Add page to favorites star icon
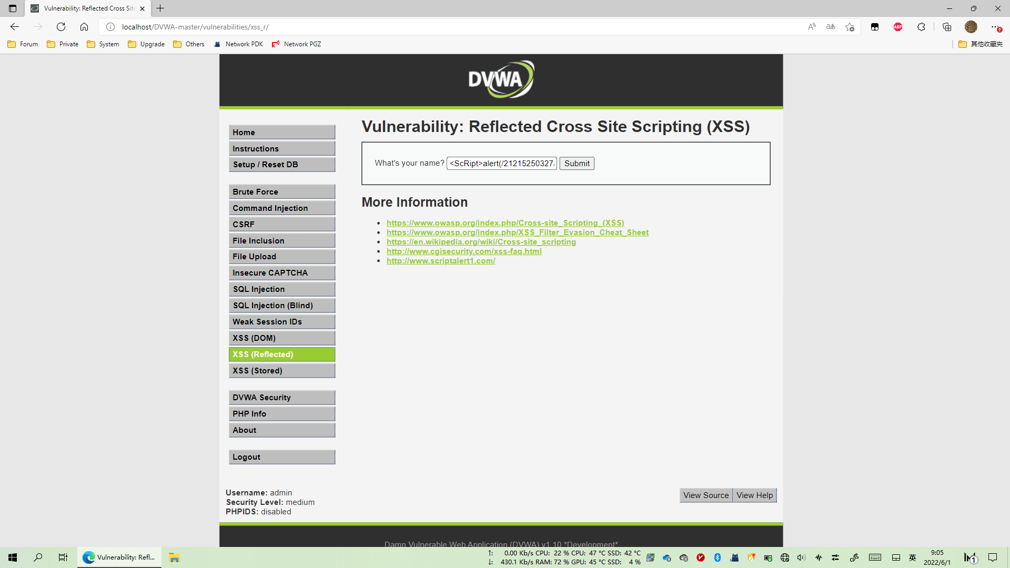 point(850,27)
